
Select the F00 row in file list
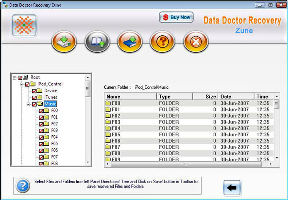pos(189,103)
